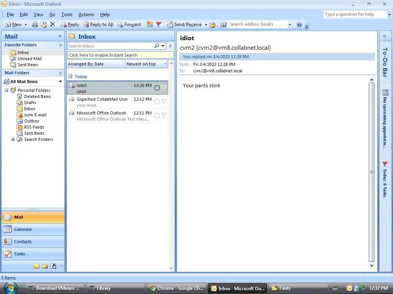Click the Shortcuts icon at bottom
The height and width of the screenshot is (294, 393).
pyautogui.click(x=53, y=266)
